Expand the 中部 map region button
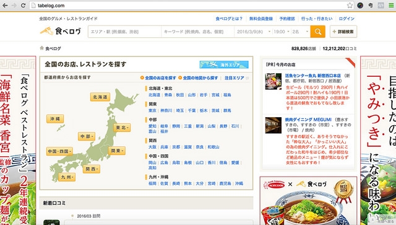The width and height of the screenshot is (396, 225). tap(87, 136)
